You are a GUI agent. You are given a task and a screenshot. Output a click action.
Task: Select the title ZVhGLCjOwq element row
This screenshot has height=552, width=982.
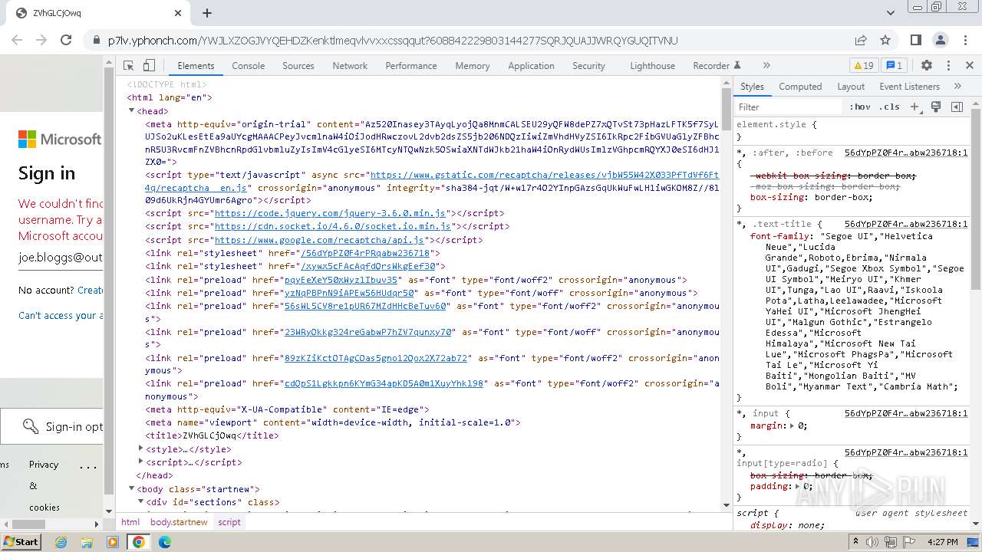click(213, 435)
